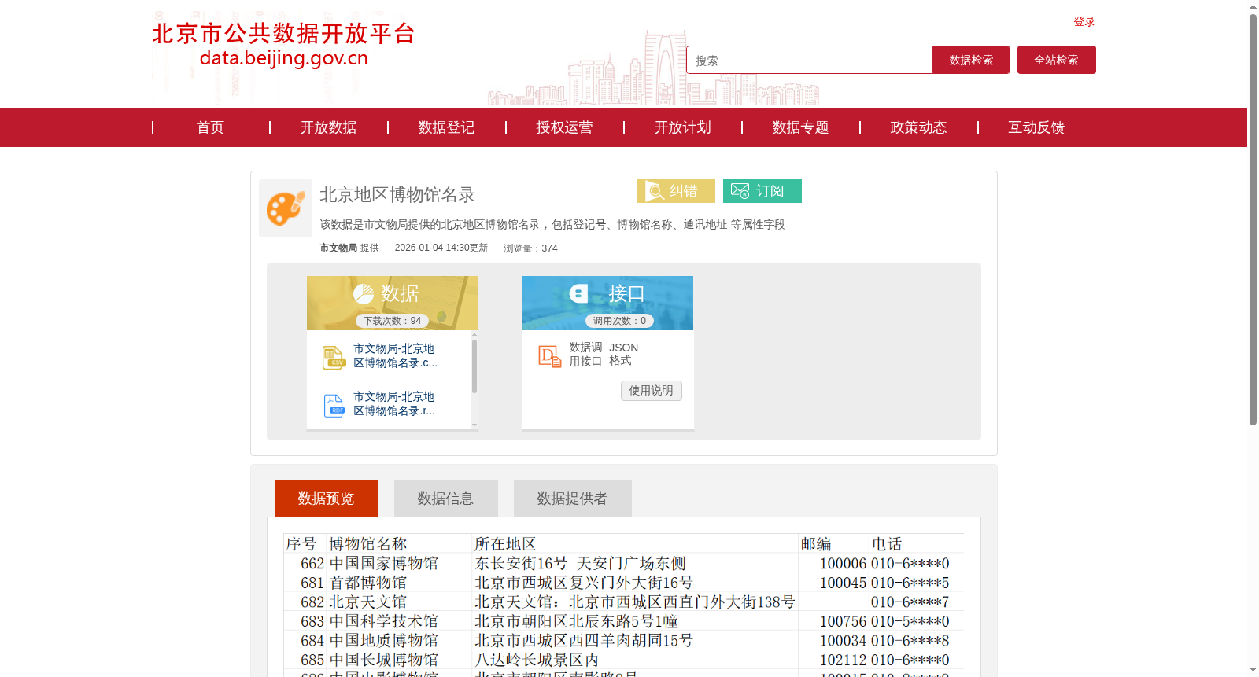This screenshot has height=677, width=1259.
Task: Download 市文物局-北京地区博物馆名录 csv file
Action: click(x=395, y=355)
